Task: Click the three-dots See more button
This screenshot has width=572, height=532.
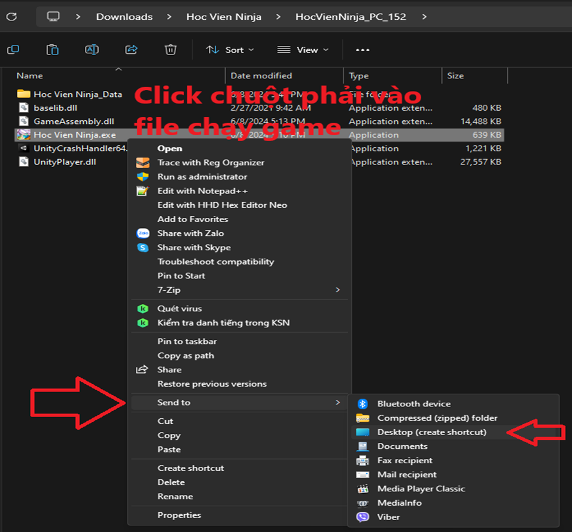Action: point(363,50)
